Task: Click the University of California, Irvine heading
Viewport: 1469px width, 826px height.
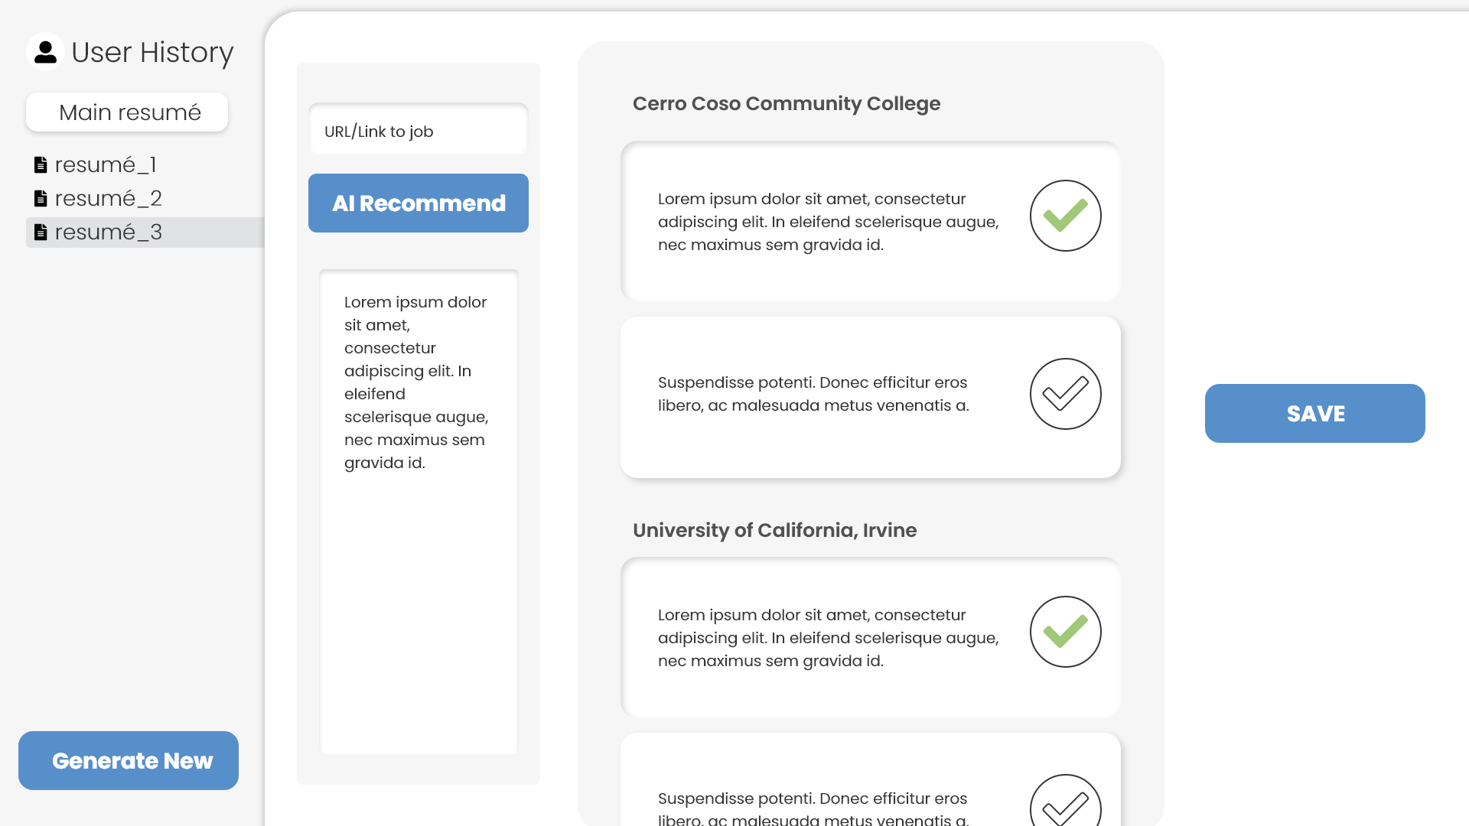Action: [x=774, y=530]
